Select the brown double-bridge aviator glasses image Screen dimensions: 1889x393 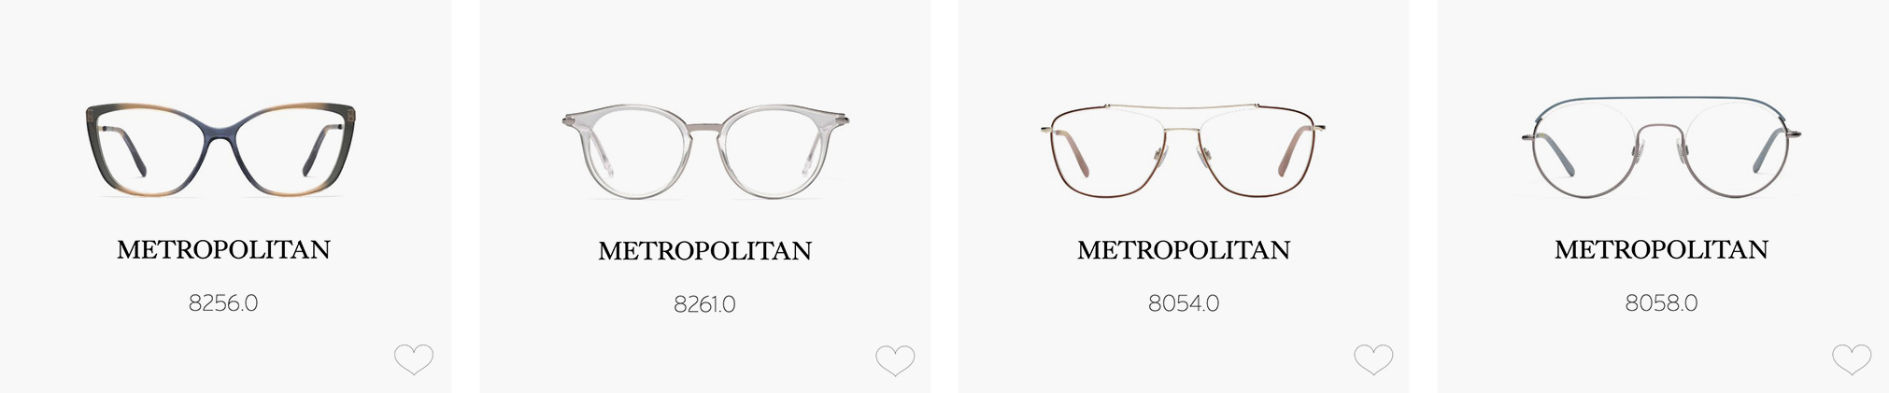click(1184, 151)
